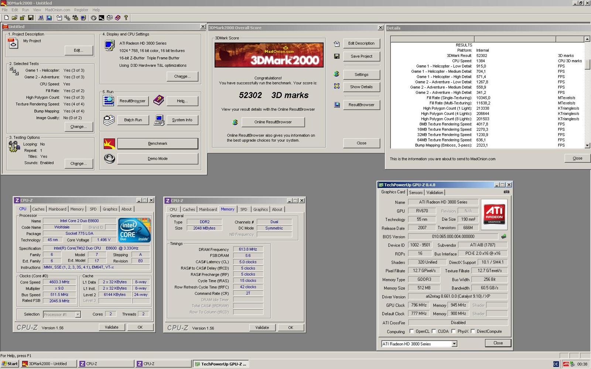
Task: Click the Show Details button
Action: [361, 87]
